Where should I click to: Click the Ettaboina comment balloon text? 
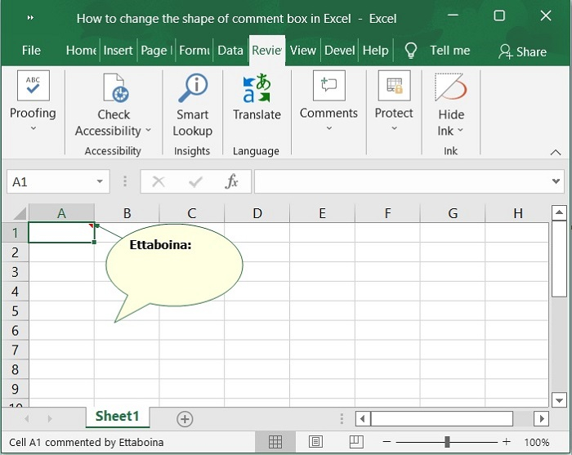coord(160,244)
